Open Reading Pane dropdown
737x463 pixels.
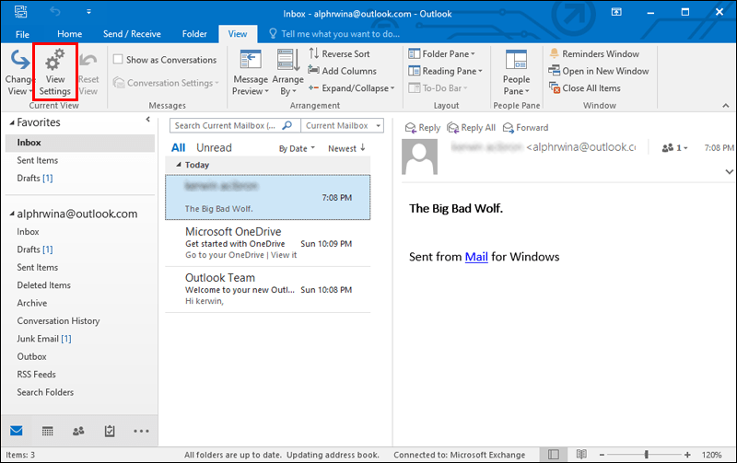(446, 71)
